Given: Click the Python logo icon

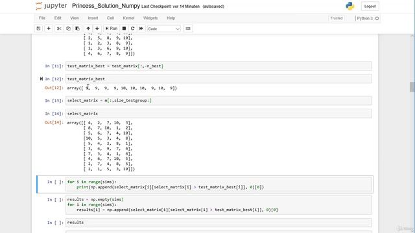Looking at the screenshot, I should pos(350,6).
